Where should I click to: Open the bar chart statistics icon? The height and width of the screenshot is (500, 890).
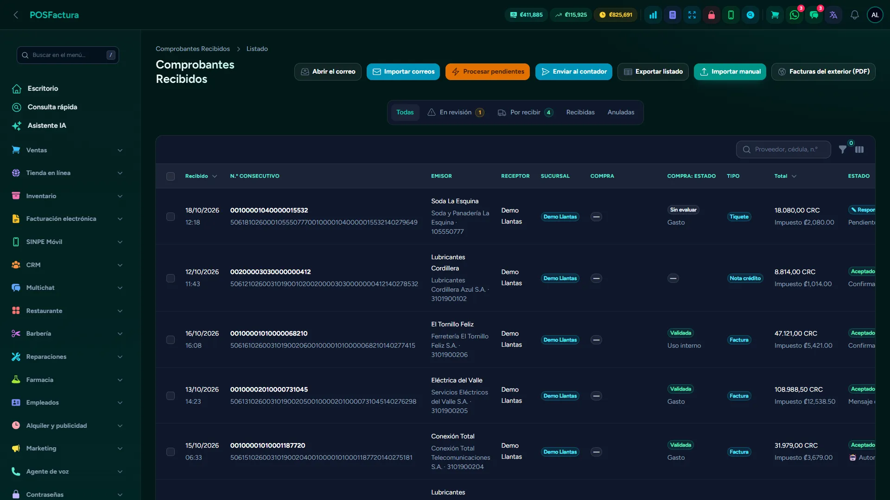[x=653, y=15]
